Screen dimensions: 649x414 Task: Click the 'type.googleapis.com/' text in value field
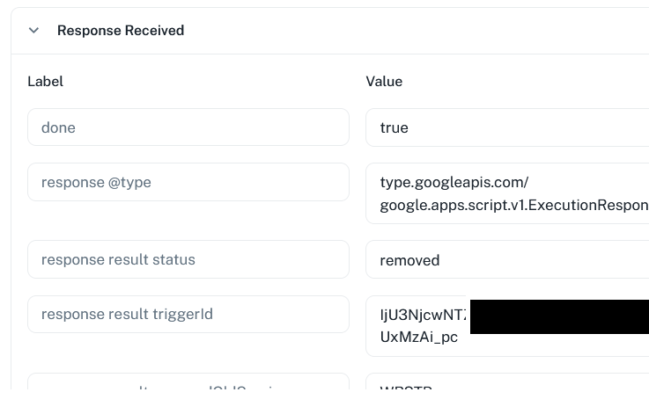coord(454,182)
